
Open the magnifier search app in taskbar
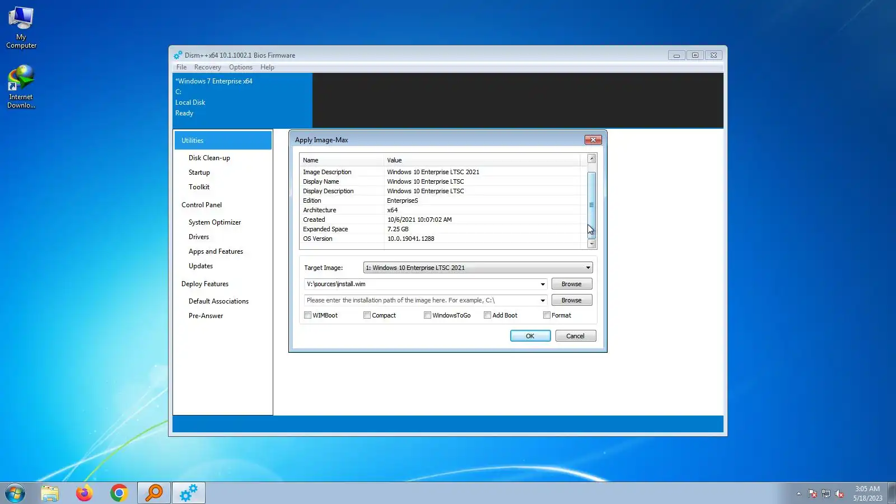[x=154, y=493]
